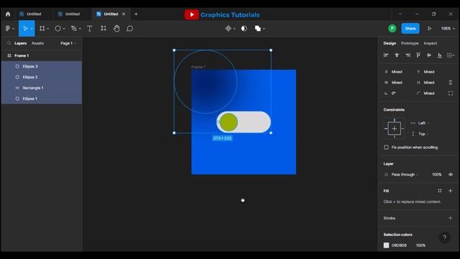Open vertical constraint Top dropdown
The height and width of the screenshot is (259, 460).
pos(423,134)
